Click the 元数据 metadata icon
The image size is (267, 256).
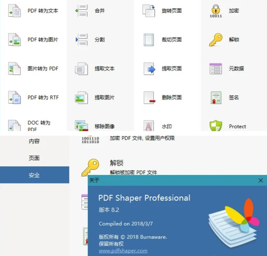216,68
